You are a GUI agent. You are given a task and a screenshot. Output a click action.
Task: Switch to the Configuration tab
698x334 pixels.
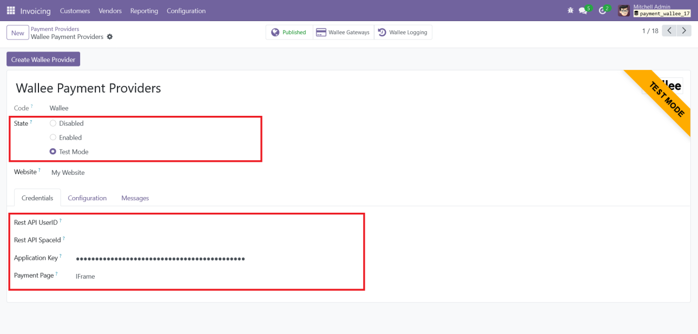pyautogui.click(x=87, y=198)
